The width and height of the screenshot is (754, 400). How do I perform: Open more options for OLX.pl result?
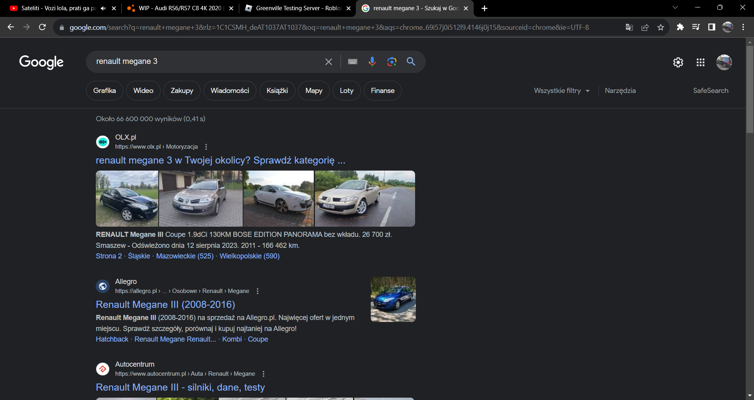click(206, 147)
